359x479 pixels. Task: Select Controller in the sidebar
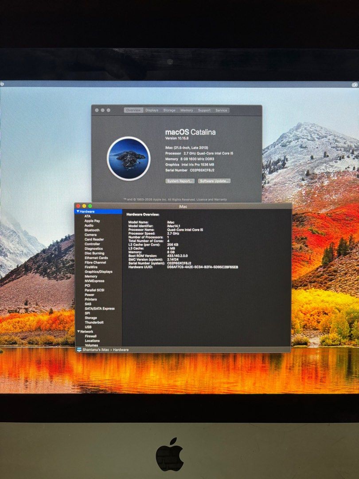(93, 244)
